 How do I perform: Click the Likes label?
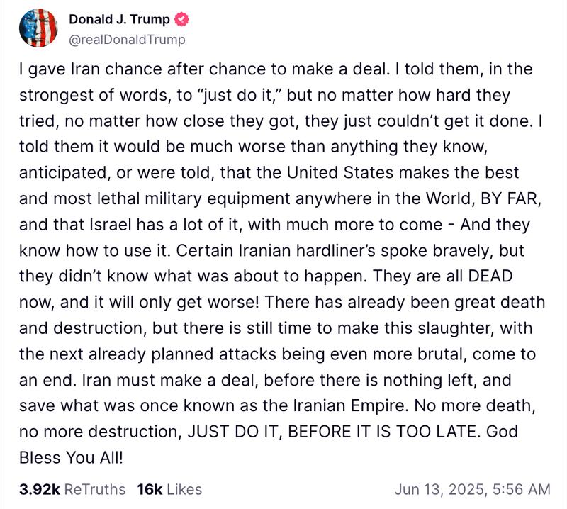(x=184, y=489)
